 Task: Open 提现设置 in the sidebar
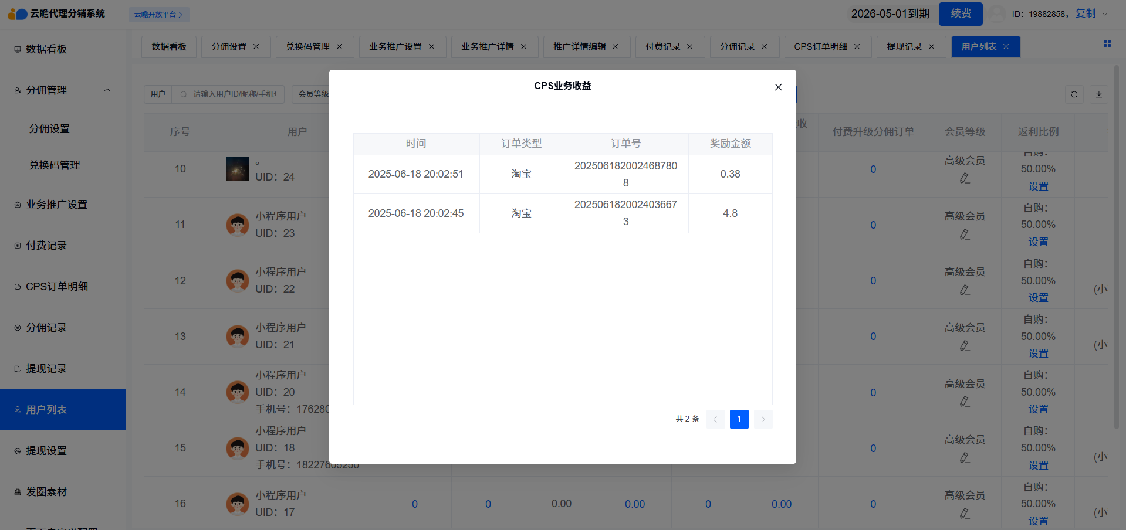click(63, 451)
